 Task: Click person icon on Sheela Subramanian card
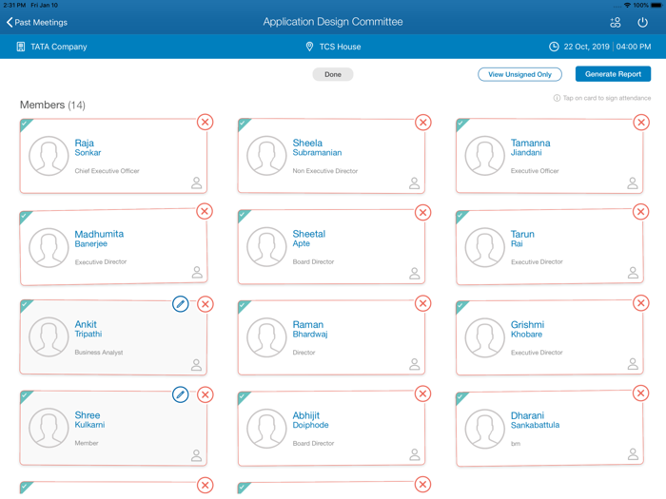pyautogui.click(x=415, y=183)
